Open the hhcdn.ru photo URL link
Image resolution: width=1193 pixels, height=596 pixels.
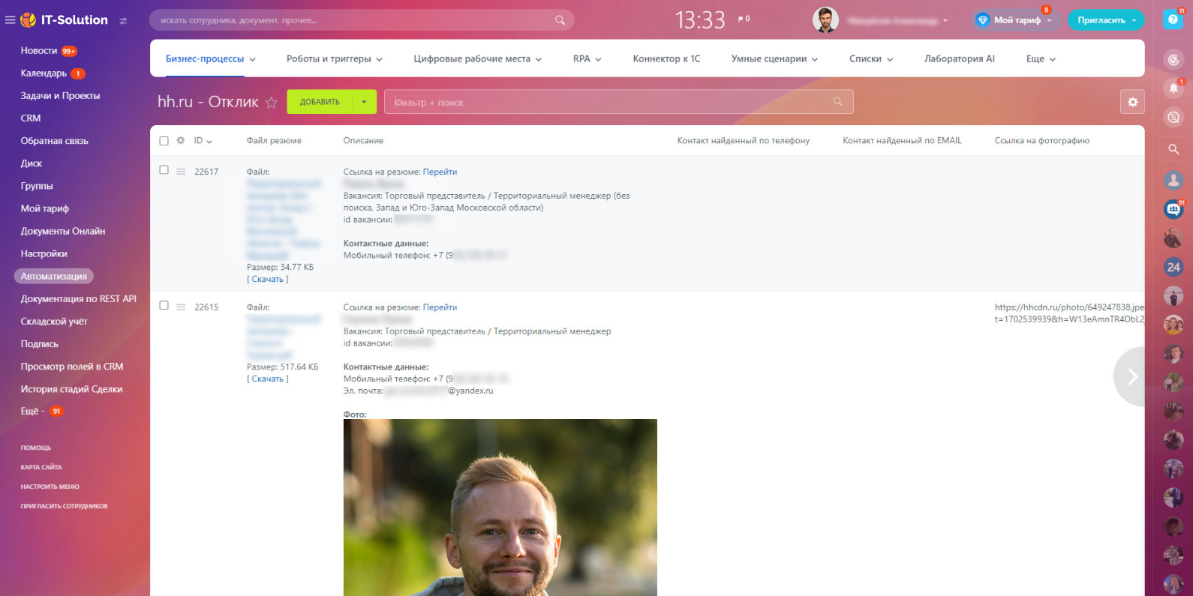1070,313
